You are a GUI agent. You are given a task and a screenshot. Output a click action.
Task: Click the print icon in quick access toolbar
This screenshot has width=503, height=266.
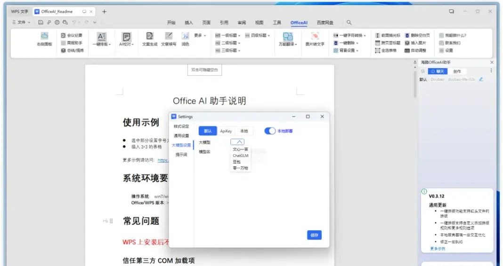pos(57,23)
